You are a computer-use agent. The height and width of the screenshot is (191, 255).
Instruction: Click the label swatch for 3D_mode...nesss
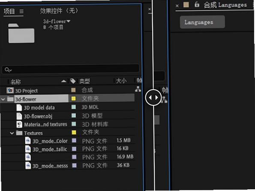[x=75, y=165]
